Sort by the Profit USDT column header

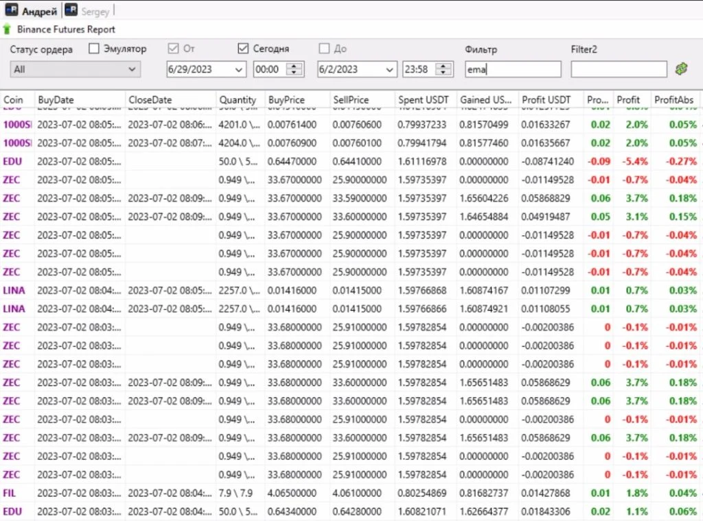[x=551, y=99]
